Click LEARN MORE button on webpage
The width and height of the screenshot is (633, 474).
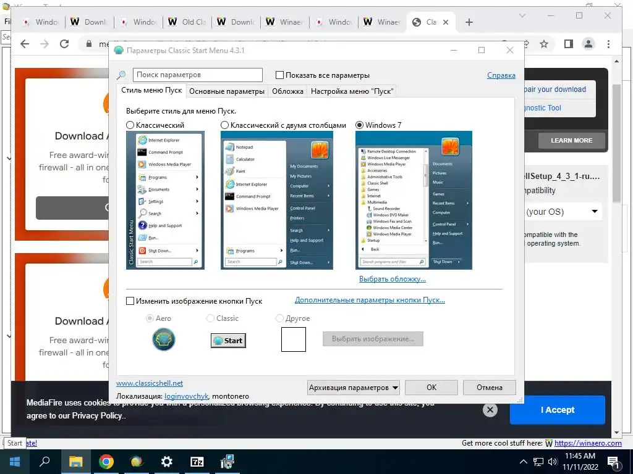point(571,140)
